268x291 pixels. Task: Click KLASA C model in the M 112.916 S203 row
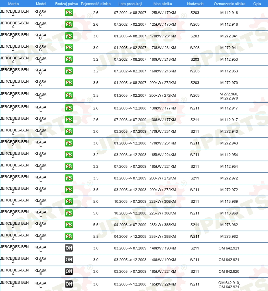(40, 13)
